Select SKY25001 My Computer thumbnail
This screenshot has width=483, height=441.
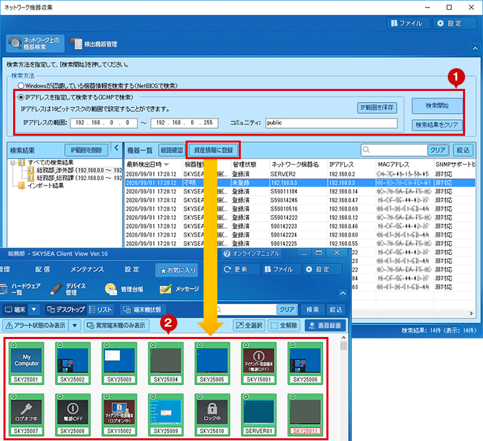26,364
